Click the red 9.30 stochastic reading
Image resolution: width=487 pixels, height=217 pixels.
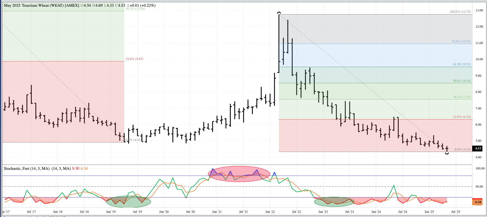coord(76,168)
